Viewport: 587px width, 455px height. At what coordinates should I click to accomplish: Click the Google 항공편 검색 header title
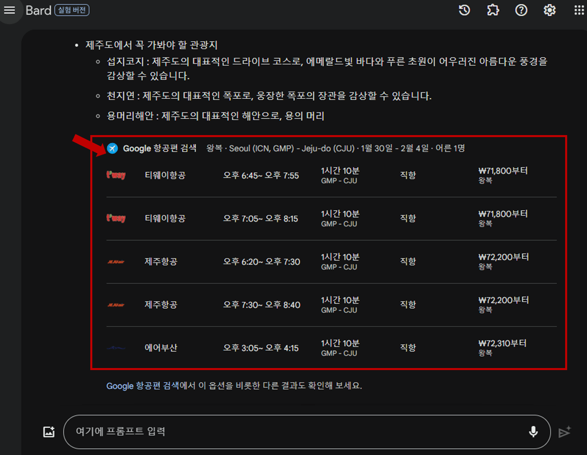160,148
